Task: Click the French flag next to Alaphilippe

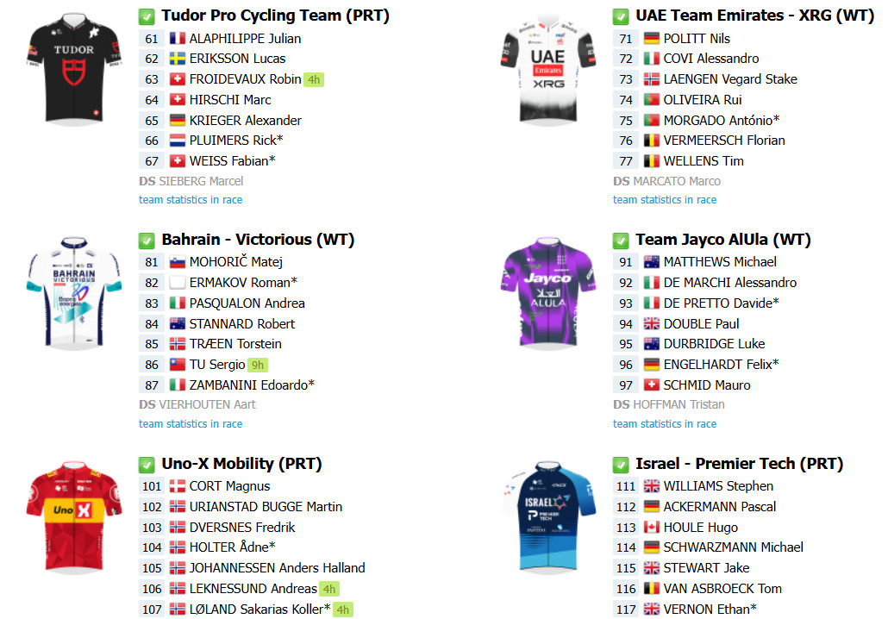Action: point(178,39)
